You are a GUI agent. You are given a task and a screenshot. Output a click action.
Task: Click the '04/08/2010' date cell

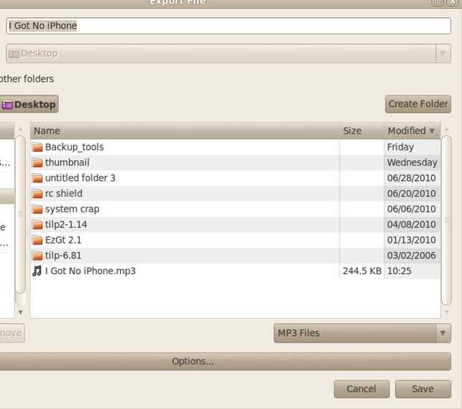411,225
